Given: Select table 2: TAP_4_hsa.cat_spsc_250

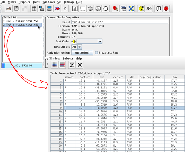Looking at the screenshot, I should click(x=22, y=25).
